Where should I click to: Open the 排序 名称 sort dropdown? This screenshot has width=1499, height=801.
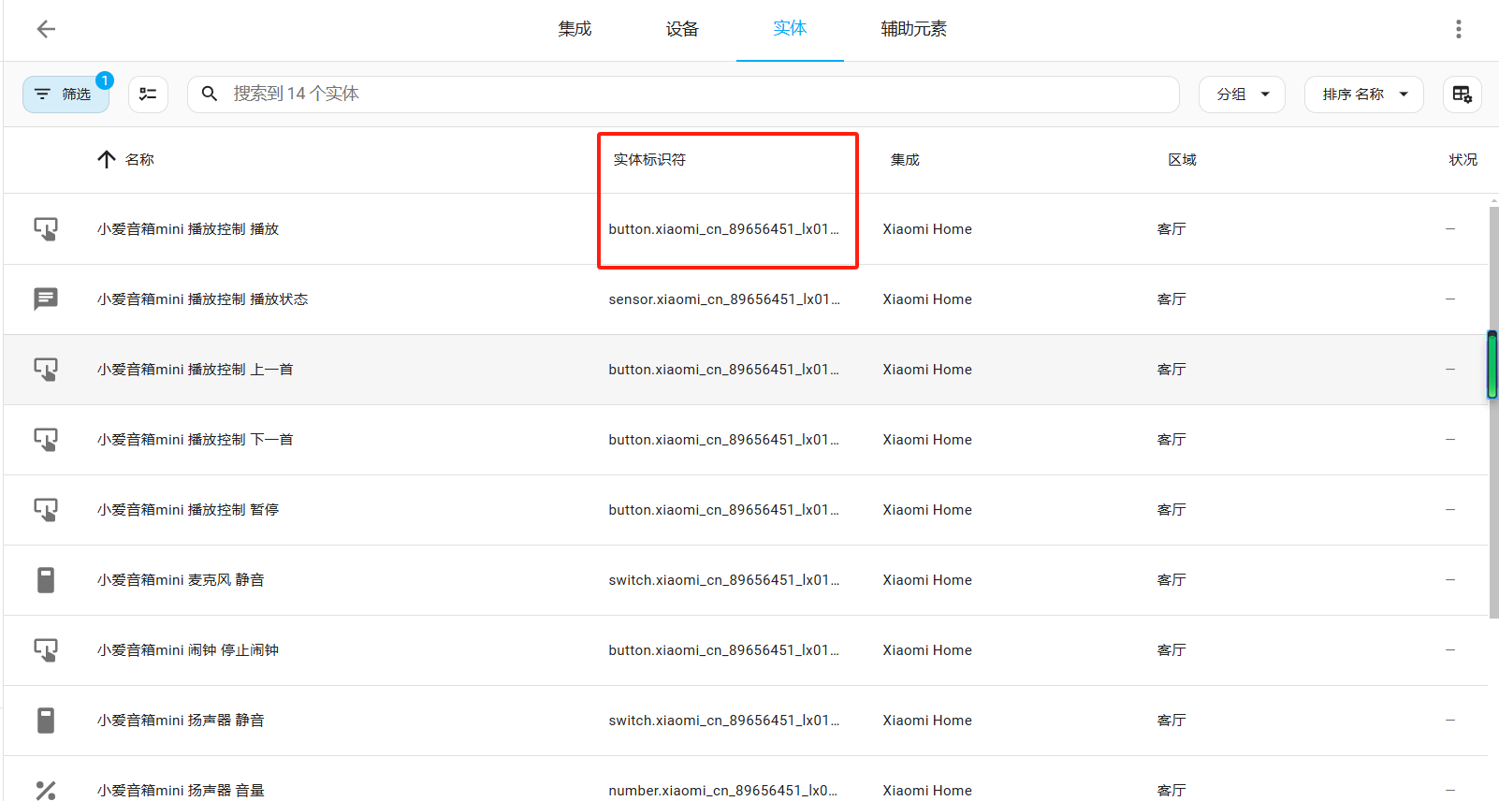pyautogui.click(x=1364, y=95)
